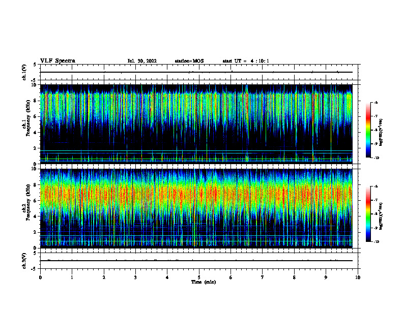The image size is (403, 311).
Task: Click the final time axis label "10"
Action: pyautogui.click(x=358, y=277)
